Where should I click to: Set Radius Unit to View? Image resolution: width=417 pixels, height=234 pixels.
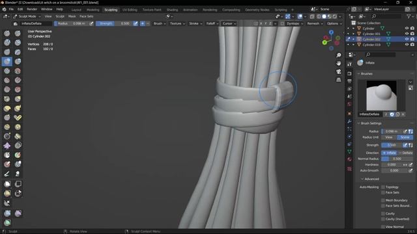(389, 137)
